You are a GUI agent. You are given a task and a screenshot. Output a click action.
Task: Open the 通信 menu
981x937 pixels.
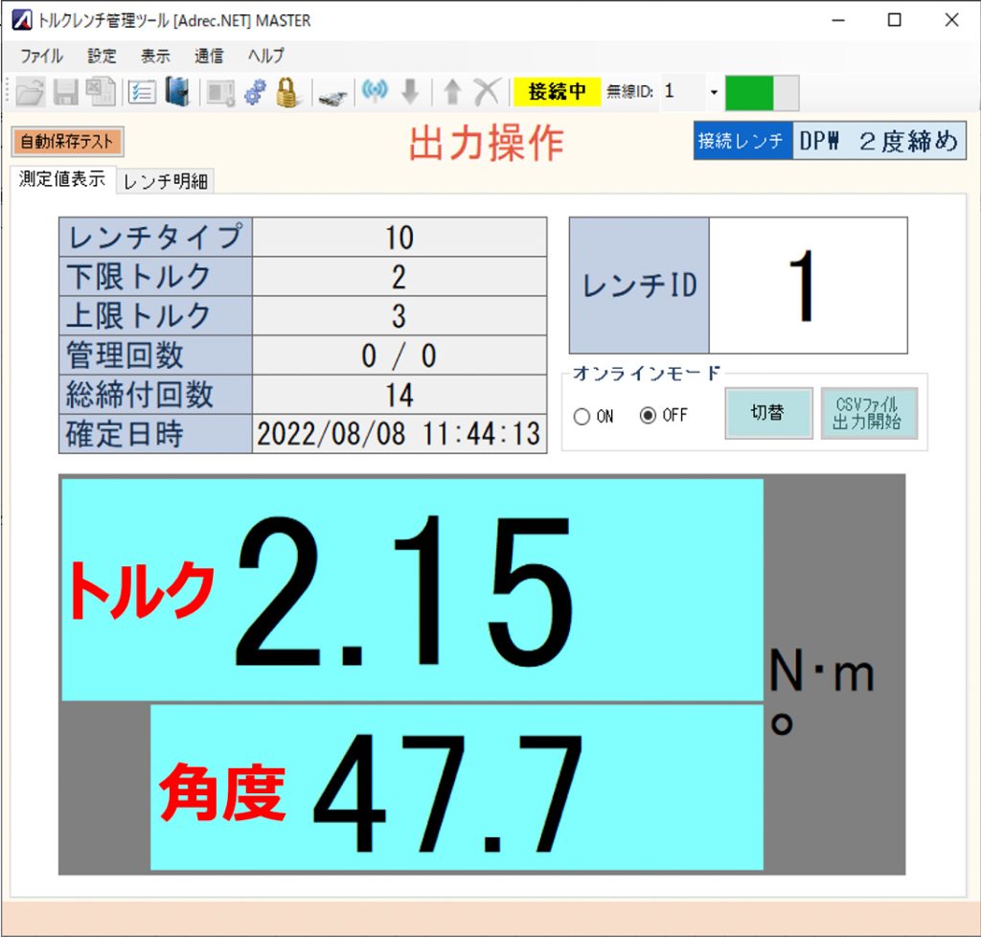(208, 56)
